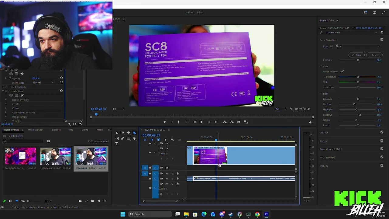Select the Type tool
The image size is (389, 219).
click(x=116, y=144)
